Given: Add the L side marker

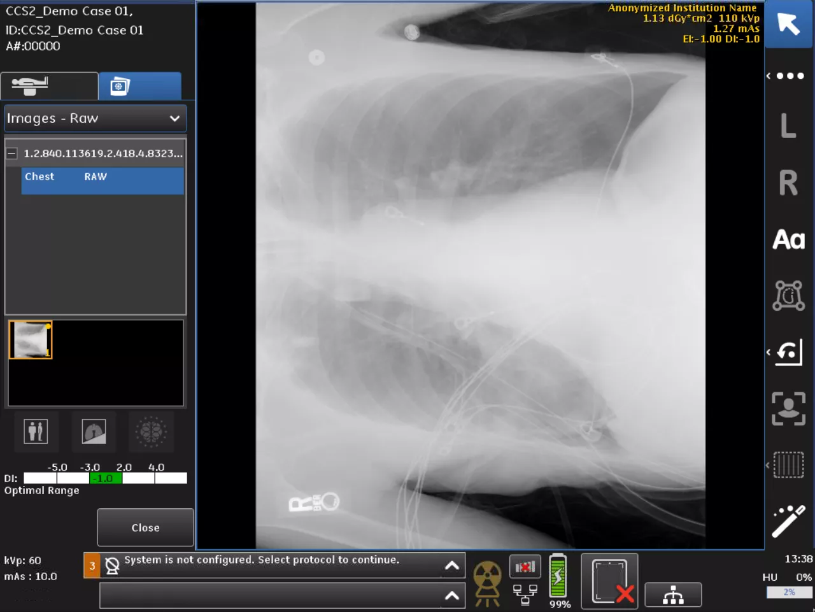Looking at the screenshot, I should click(x=788, y=125).
